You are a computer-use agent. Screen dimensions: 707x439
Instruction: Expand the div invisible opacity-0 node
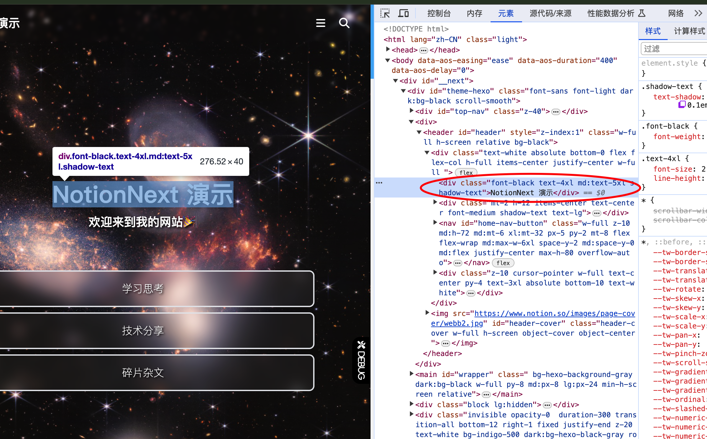coord(412,414)
